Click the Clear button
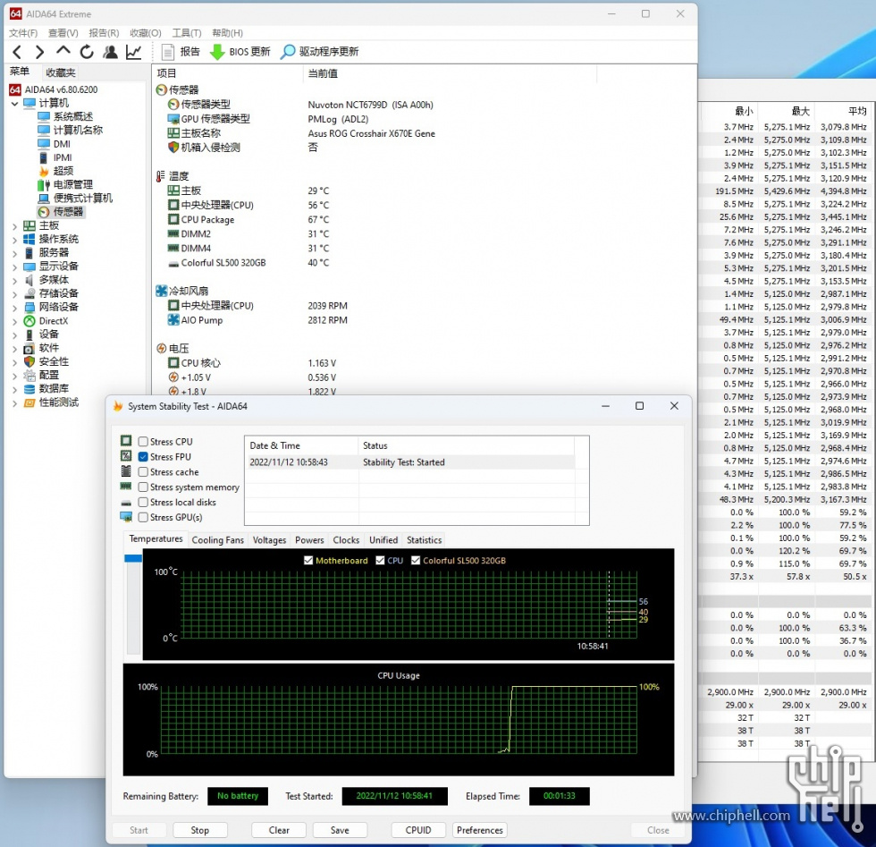Screen dimensions: 876x847 [279, 830]
